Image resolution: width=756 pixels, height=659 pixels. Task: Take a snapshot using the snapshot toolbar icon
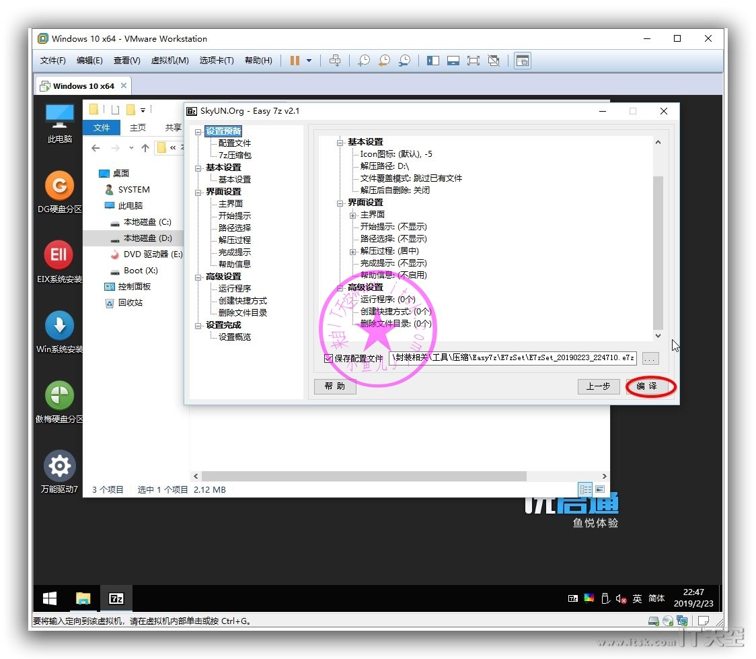point(364,61)
